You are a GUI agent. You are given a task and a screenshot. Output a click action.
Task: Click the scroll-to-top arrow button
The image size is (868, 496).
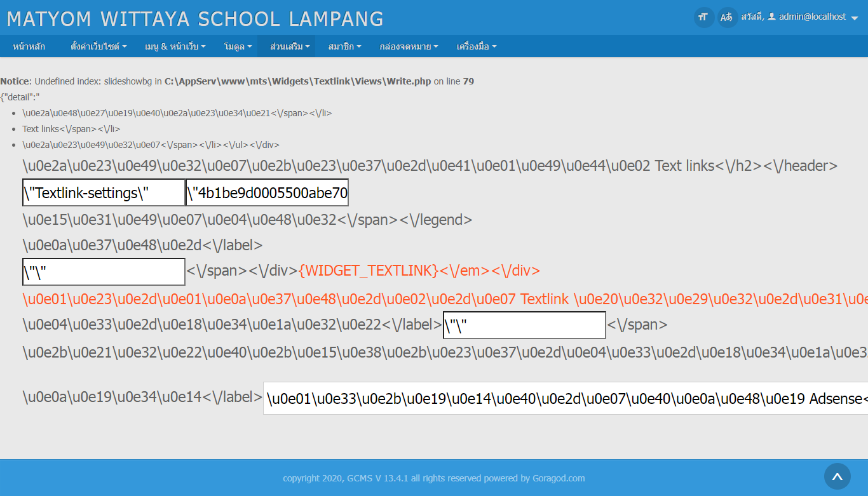coord(837,476)
